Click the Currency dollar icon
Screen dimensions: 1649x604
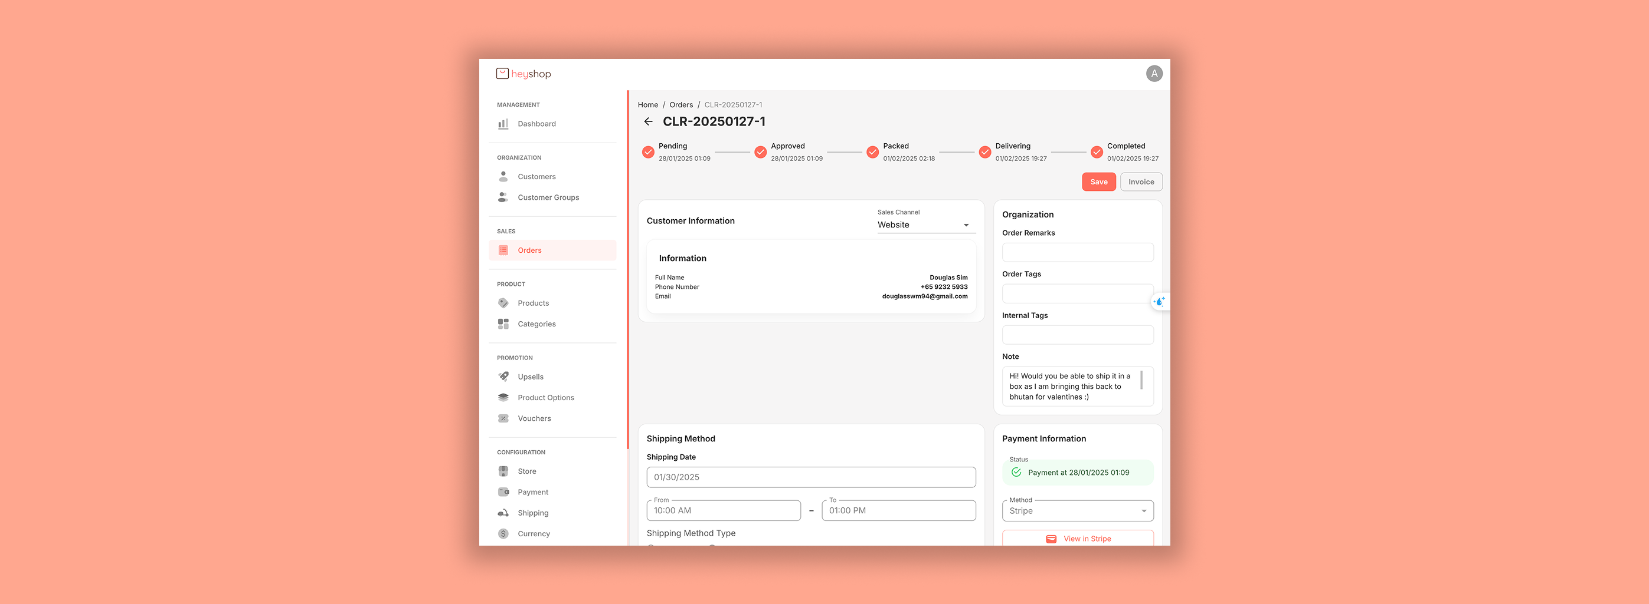[503, 534]
